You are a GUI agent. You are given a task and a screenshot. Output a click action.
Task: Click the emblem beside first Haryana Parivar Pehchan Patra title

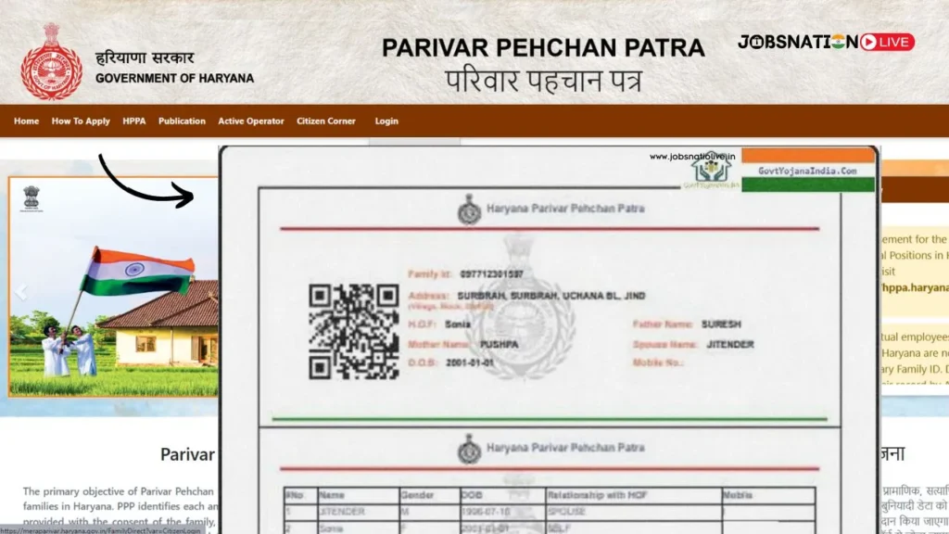click(469, 210)
